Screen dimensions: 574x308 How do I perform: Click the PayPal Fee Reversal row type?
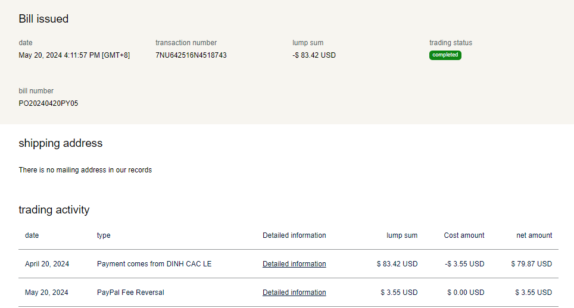130,293
